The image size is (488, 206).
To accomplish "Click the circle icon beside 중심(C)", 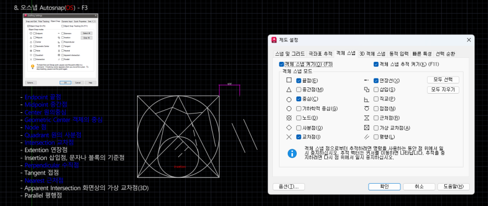I will (x=289, y=99).
